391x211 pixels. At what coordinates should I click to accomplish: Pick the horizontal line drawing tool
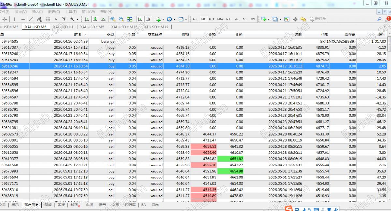pyautogui.click(x=23, y=19)
